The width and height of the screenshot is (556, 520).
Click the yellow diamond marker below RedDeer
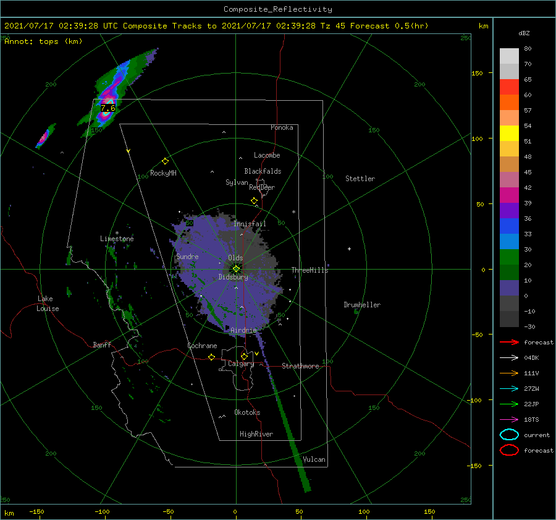point(254,201)
